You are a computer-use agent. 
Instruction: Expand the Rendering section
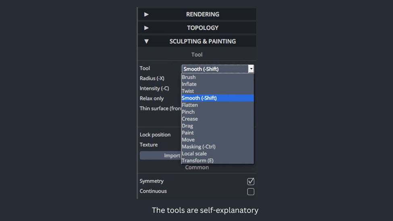pyautogui.click(x=197, y=14)
